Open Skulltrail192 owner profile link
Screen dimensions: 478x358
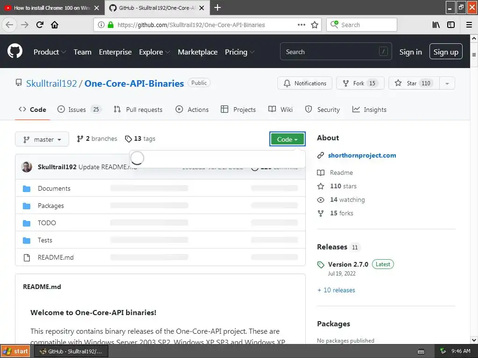click(x=51, y=83)
